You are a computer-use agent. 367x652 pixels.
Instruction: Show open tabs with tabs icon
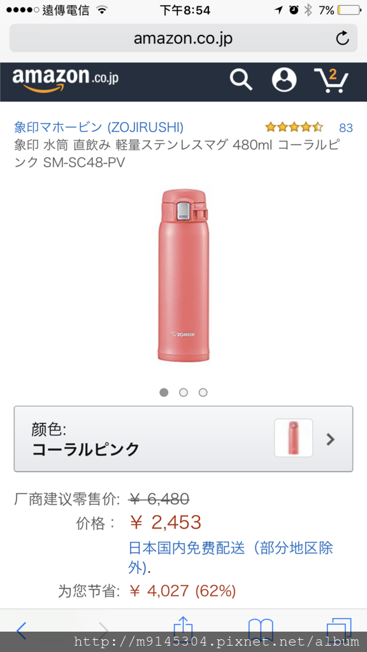[339, 630]
